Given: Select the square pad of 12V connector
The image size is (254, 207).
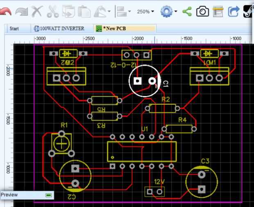Looking at the screenshot, I should 150,192.
